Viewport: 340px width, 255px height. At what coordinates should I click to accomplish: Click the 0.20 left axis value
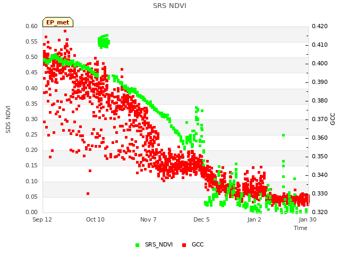point(32,150)
